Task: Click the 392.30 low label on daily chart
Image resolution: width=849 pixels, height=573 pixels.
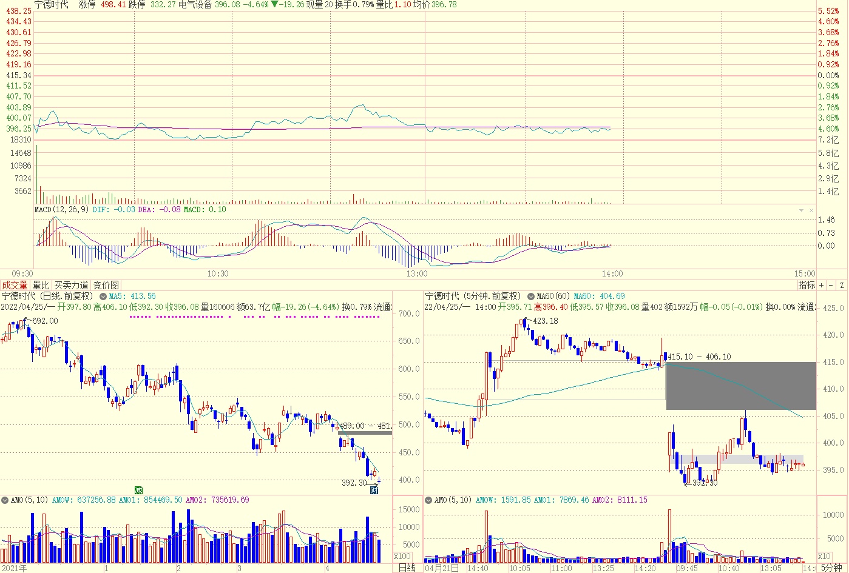Action: pyautogui.click(x=354, y=483)
